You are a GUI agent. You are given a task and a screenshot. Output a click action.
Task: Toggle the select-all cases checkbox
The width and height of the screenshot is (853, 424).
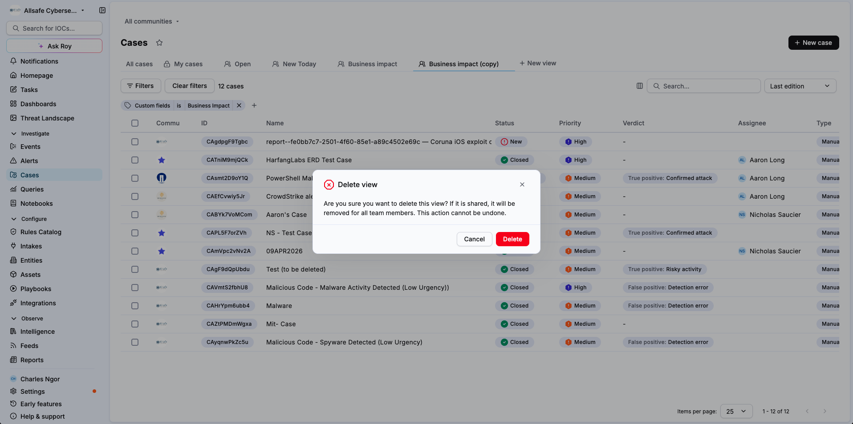pos(135,123)
